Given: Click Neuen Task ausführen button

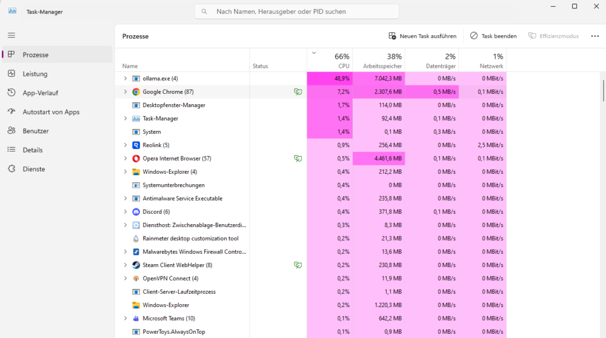Looking at the screenshot, I should (x=422, y=36).
